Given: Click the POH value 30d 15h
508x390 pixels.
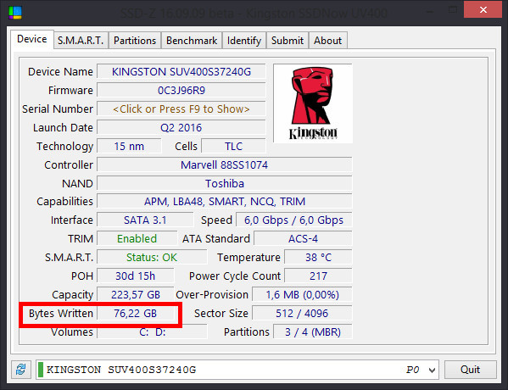Looking at the screenshot, I should coord(136,276).
